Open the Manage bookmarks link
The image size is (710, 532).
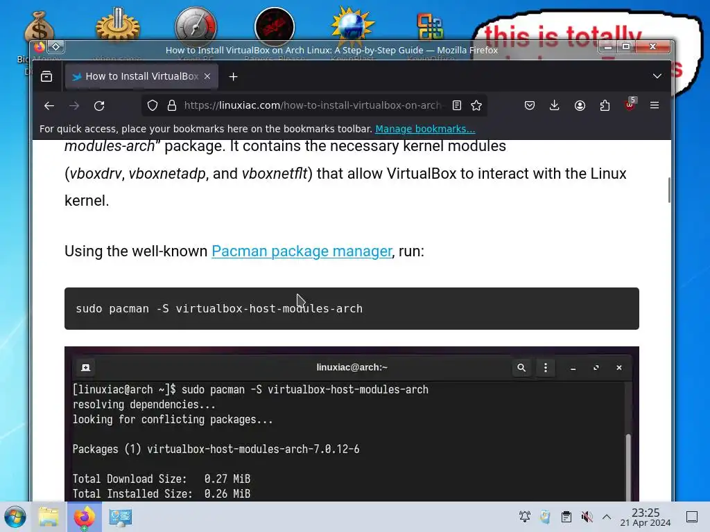pos(425,129)
